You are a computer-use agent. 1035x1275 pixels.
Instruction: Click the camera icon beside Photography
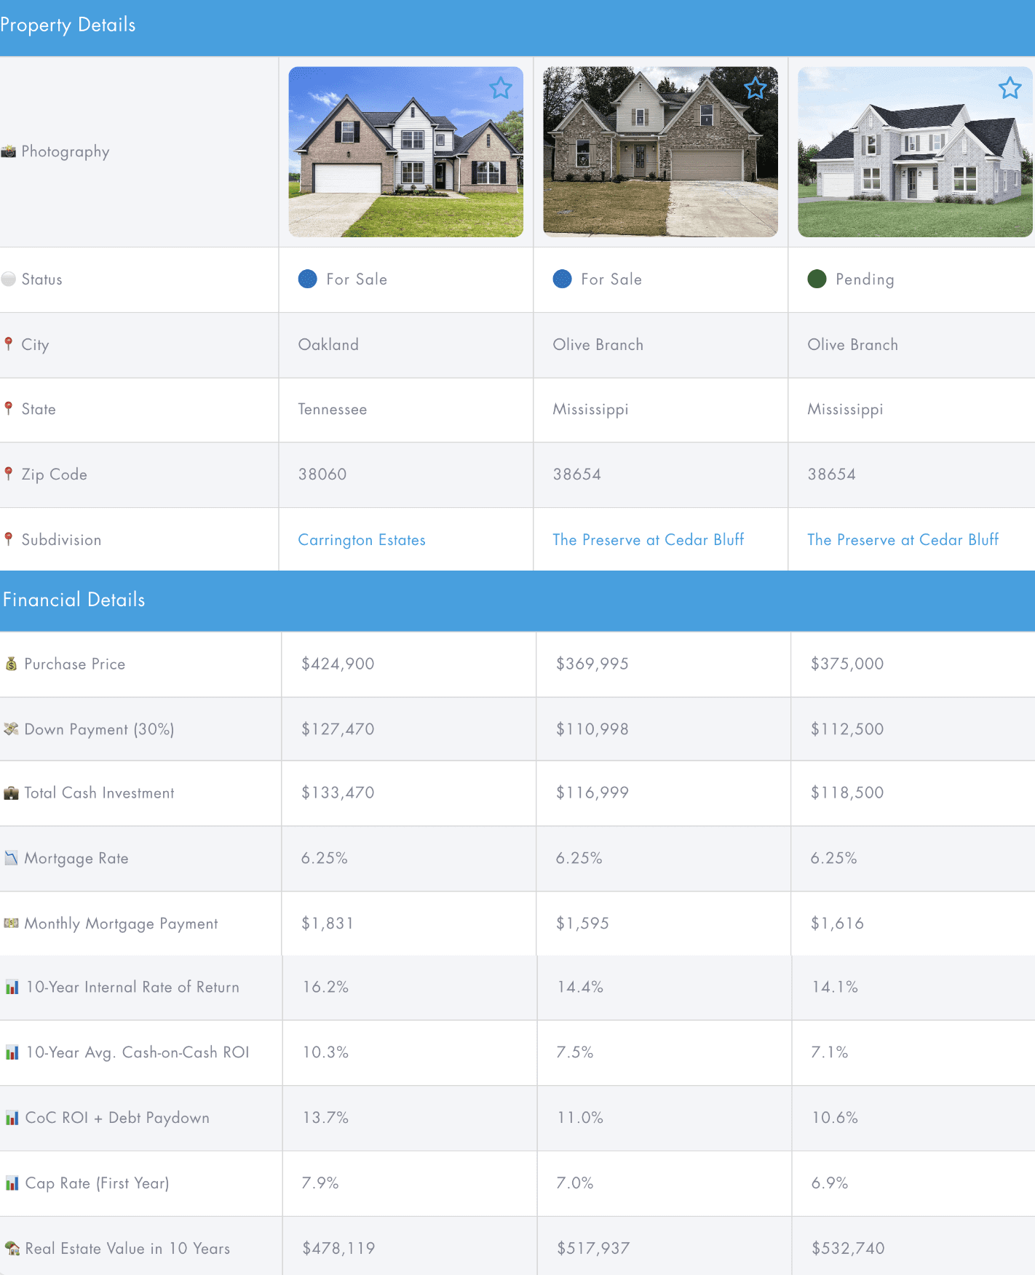(x=9, y=151)
